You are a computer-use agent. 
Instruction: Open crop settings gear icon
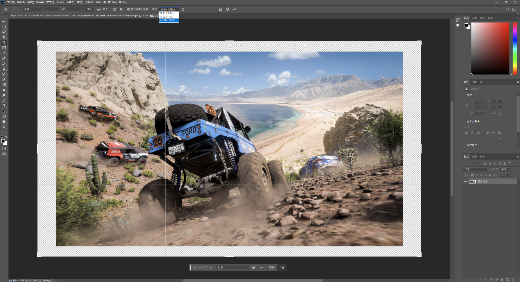point(121,9)
